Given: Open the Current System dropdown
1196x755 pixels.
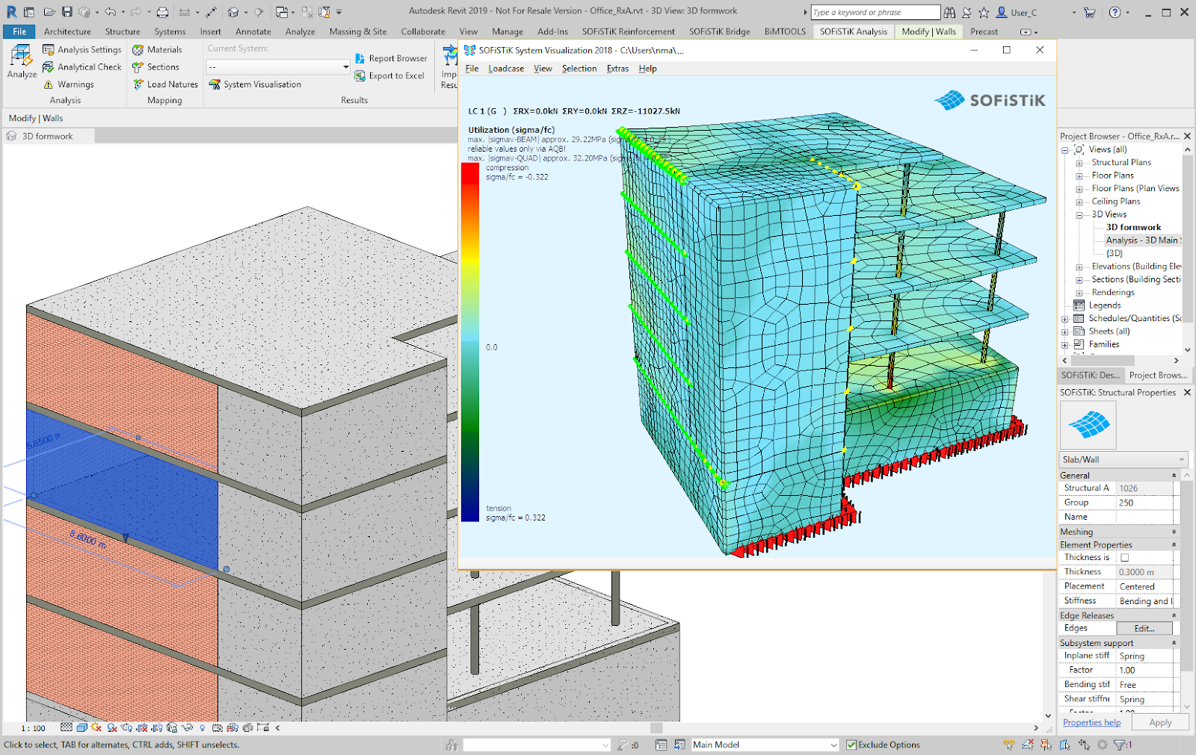Looking at the screenshot, I should 278,67.
